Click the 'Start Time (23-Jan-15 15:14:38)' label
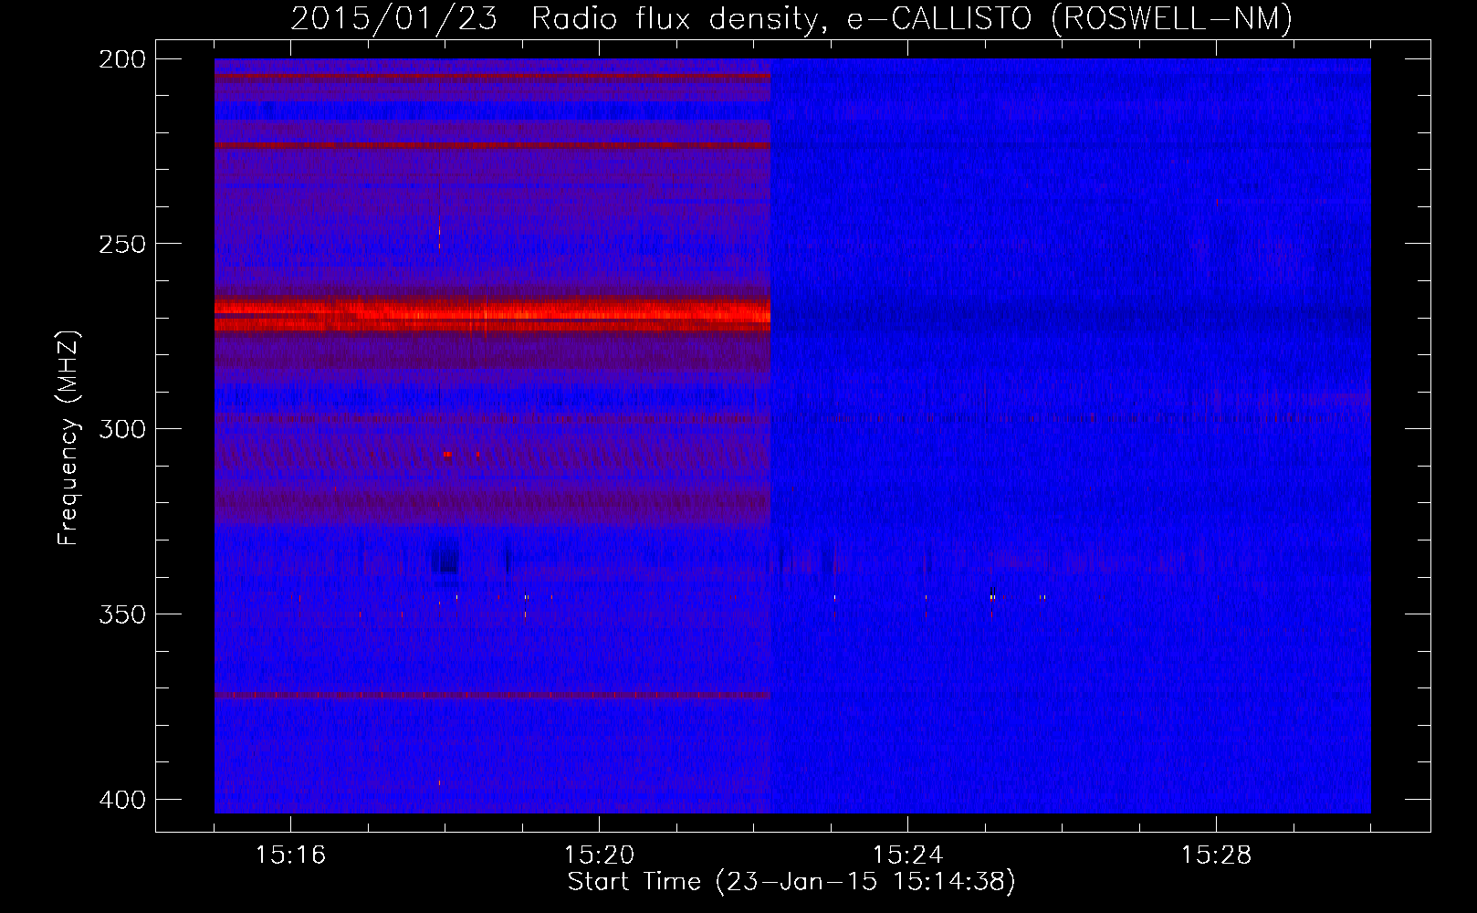Image resolution: width=1477 pixels, height=913 pixels. (x=791, y=882)
